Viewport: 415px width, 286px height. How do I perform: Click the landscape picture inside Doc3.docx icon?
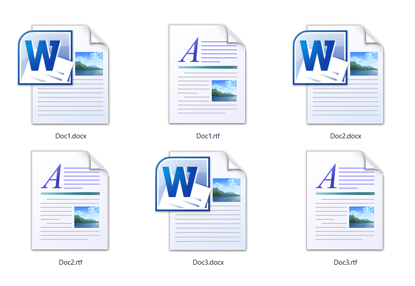click(226, 190)
